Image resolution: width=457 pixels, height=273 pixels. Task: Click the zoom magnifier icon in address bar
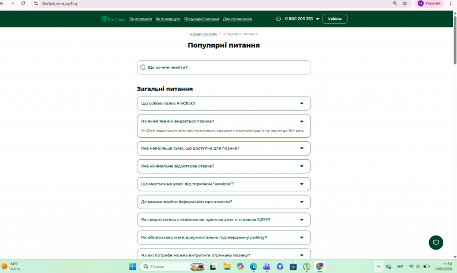point(395,4)
